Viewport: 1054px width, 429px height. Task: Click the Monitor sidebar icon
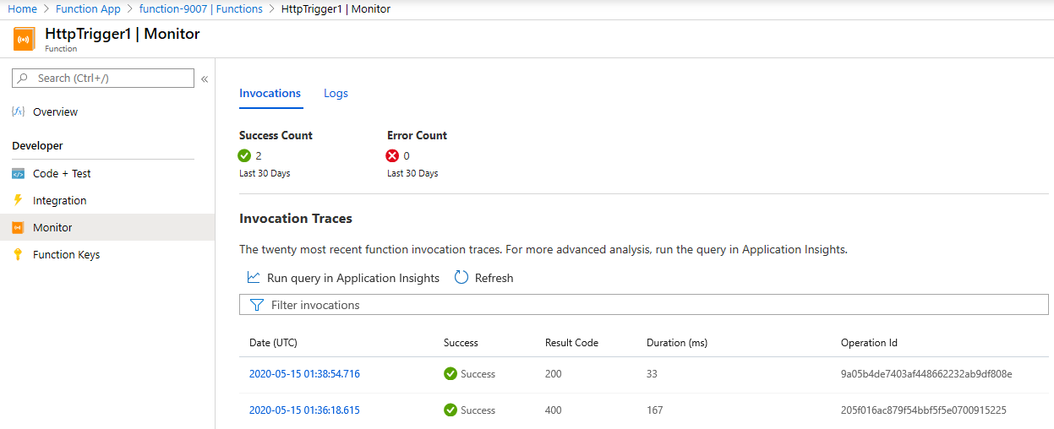coord(19,228)
